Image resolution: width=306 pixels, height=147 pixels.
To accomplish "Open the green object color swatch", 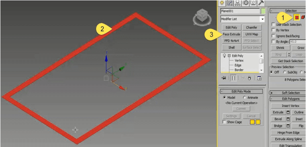I will [x=263, y=11].
